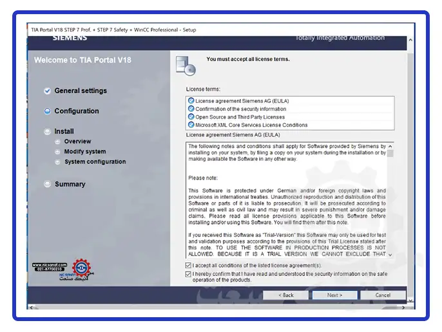Click the Next button
Viewport: 442px width, 332px height.
(334, 295)
